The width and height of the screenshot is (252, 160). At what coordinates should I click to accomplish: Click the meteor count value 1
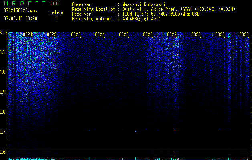tap(57, 18)
